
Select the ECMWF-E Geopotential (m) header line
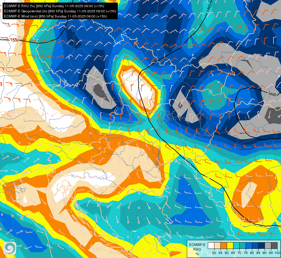[x=60, y=11]
